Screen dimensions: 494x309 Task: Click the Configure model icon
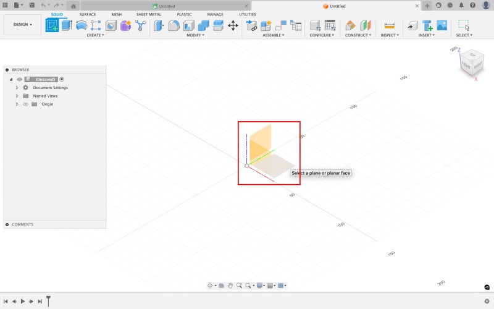[x=315, y=25]
